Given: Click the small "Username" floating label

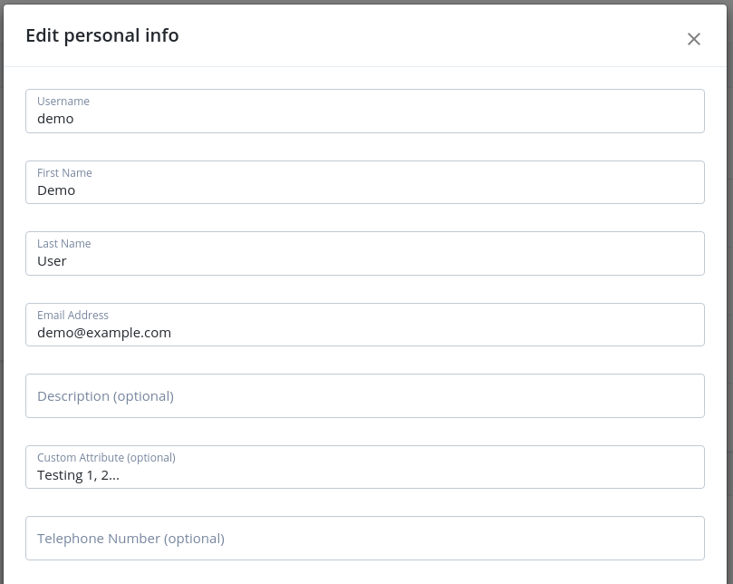Looking at the screenshot, I should click(63, 102).
